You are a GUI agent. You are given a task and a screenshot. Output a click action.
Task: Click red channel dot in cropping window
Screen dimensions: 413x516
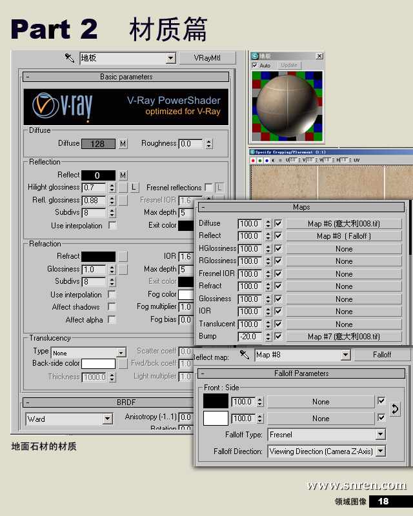(x=253, y=160)
